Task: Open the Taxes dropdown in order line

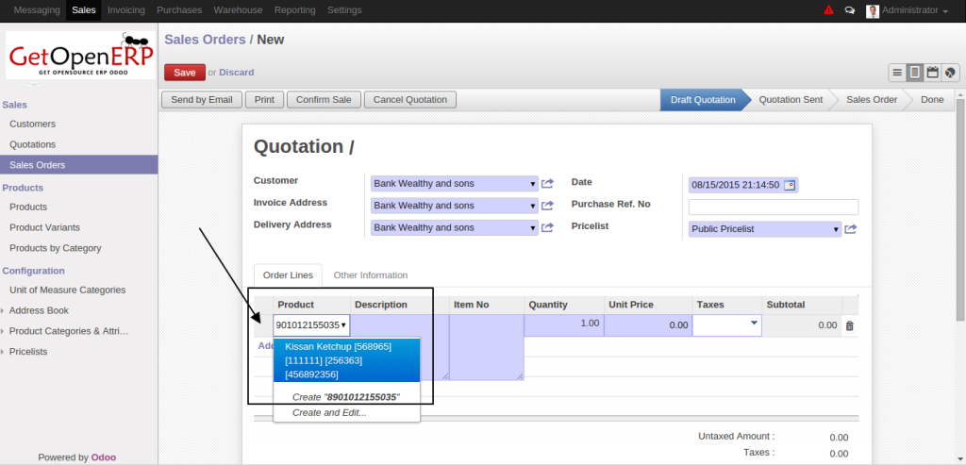Action: tap(754, 324)
